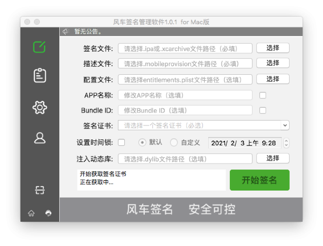
Task: Click the gray window close button
Action: pyautogui.click(x=27, y=22)
